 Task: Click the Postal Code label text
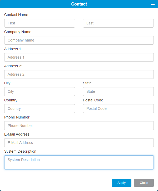pyautogui.click(x=93, y=100)
